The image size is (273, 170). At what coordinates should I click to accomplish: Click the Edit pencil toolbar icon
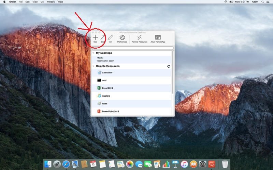point(110,37)
